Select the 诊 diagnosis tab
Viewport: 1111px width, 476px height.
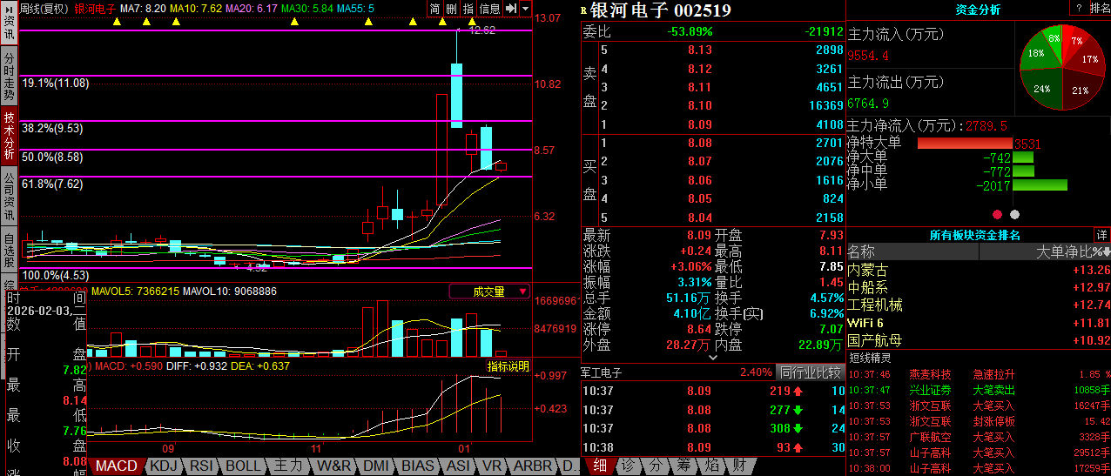[627, 466]
